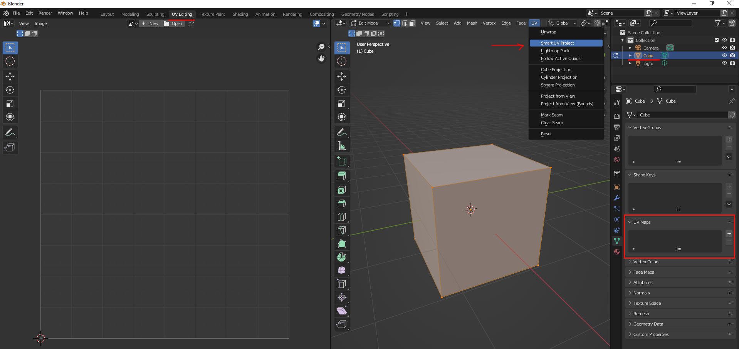Image resolution: width=739 pixels, height=349 pixels.
Task: Open the Material properties tab icon
Action: 617,252
